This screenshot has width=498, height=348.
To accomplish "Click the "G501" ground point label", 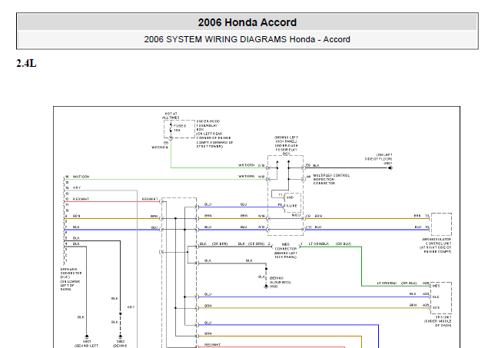I will [87, 342].
